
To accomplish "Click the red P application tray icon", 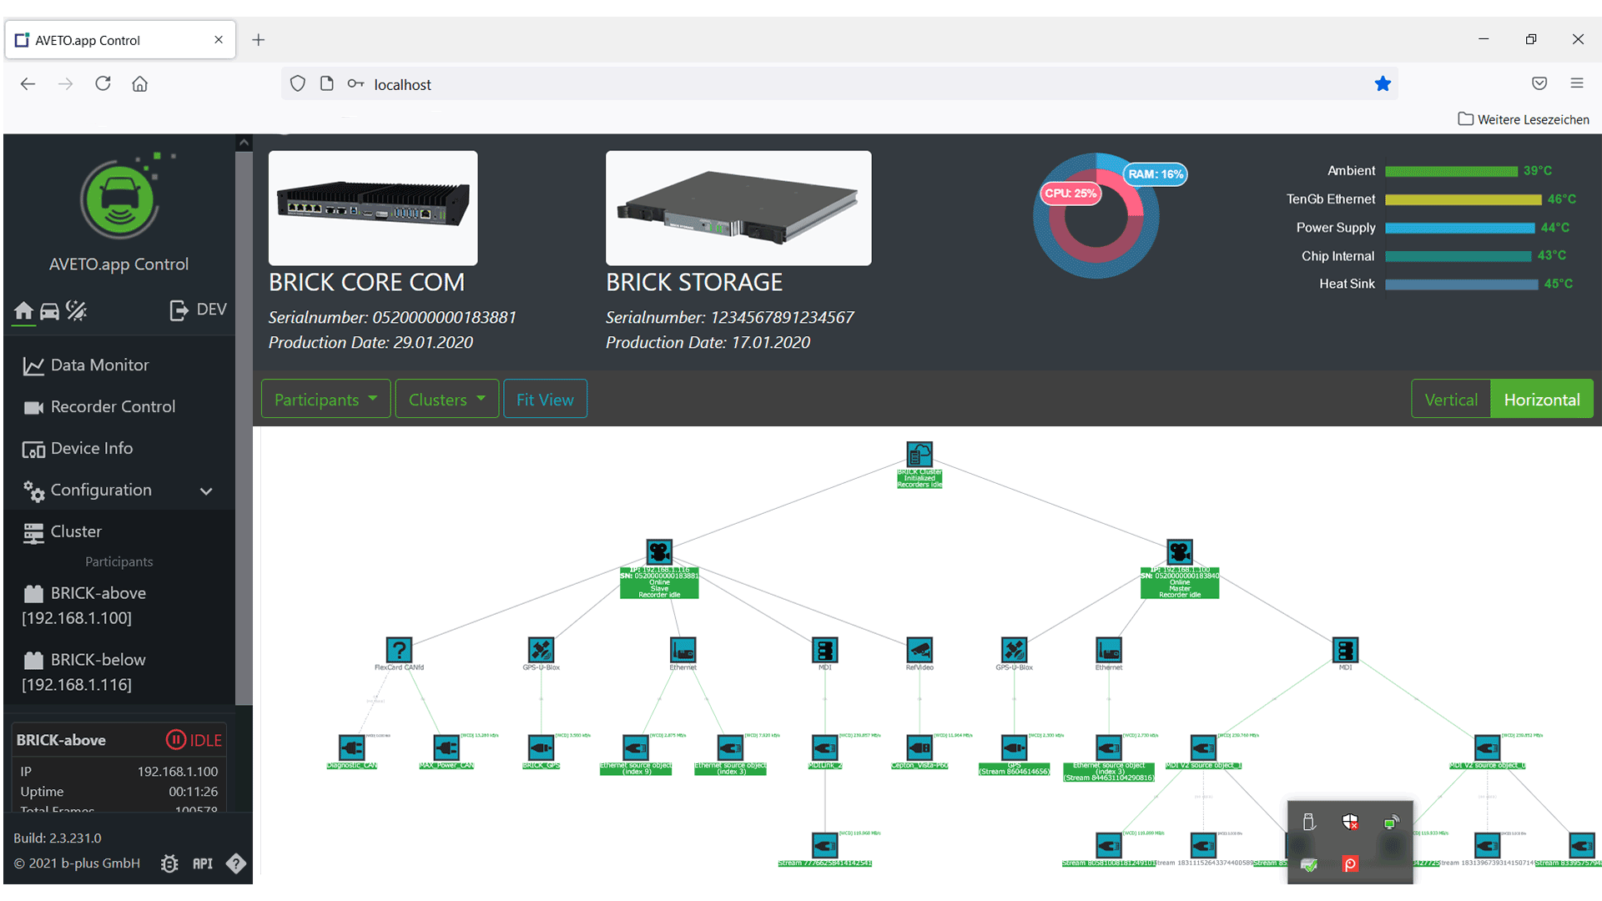I will tap(1350, 863).
